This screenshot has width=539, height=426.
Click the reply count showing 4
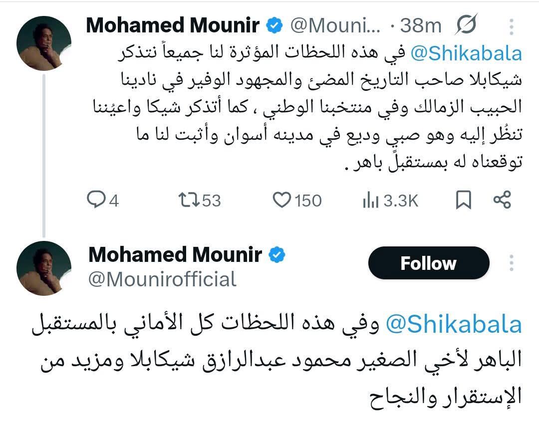112,200
